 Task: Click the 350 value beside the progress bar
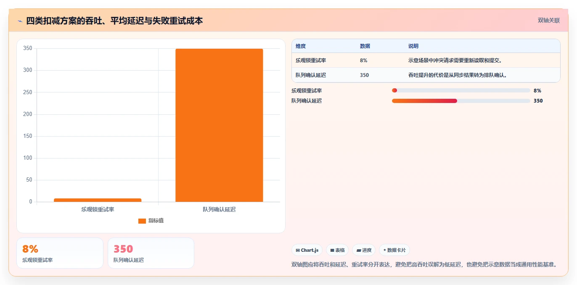click(x=538, y=101)
